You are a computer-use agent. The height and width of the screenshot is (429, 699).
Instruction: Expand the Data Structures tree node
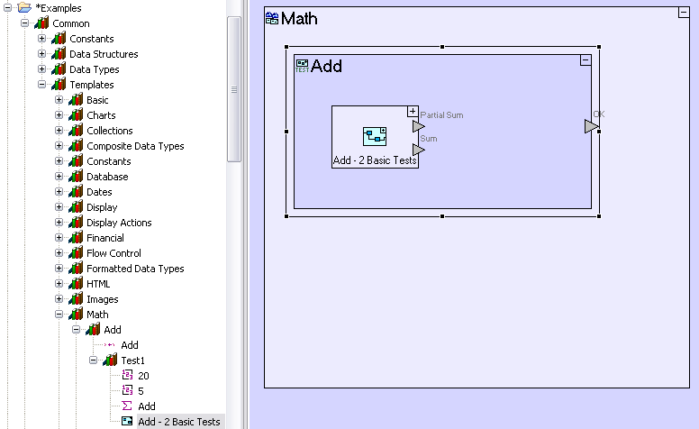(x=41, y=54)
